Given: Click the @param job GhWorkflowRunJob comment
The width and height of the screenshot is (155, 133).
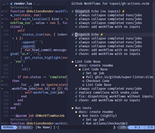Looking at the screenshot, I should (x=37, y=116).
